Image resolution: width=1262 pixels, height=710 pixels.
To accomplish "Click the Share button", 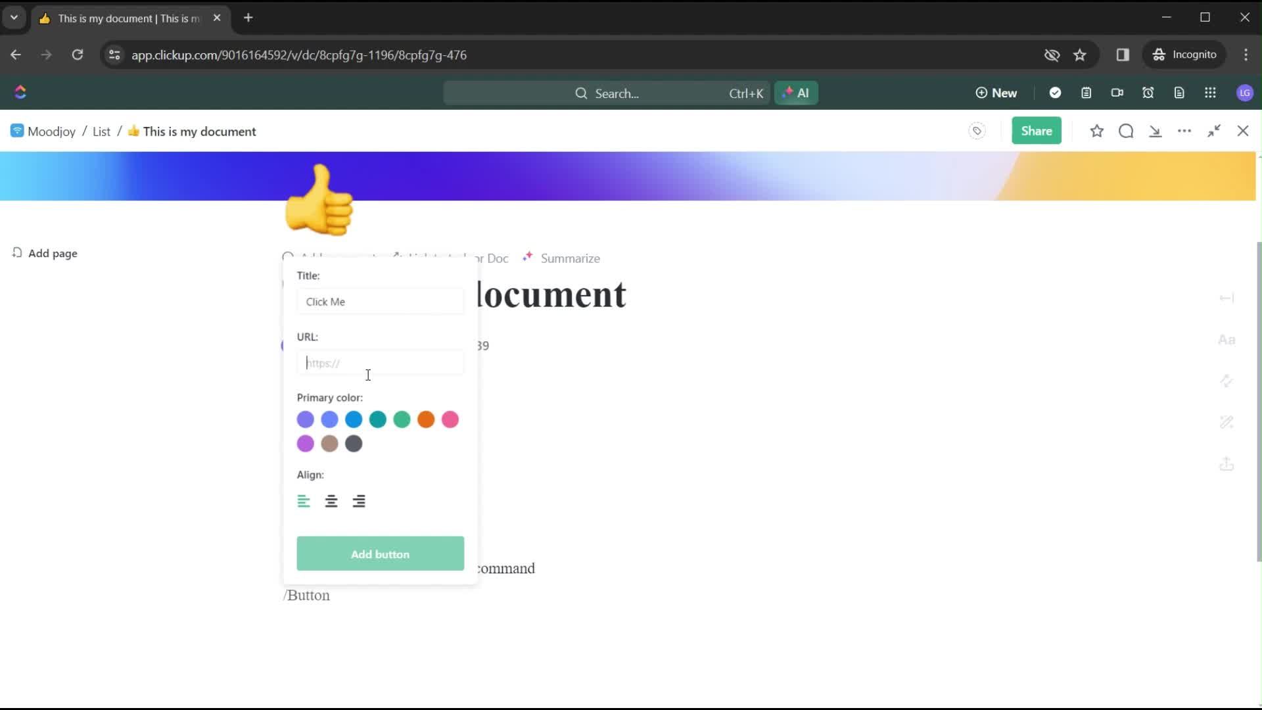I will coord(1037,131).
